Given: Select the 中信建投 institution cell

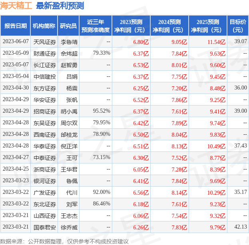Looking at the screenshot, I should (45, 77).
